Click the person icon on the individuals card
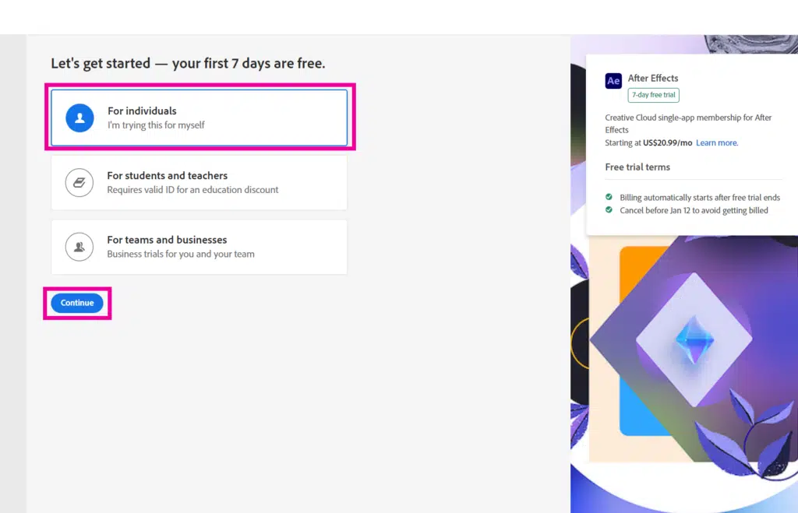The height and width of the screenshot is (513, 798). pyautogui.click(x=79, y=118)
